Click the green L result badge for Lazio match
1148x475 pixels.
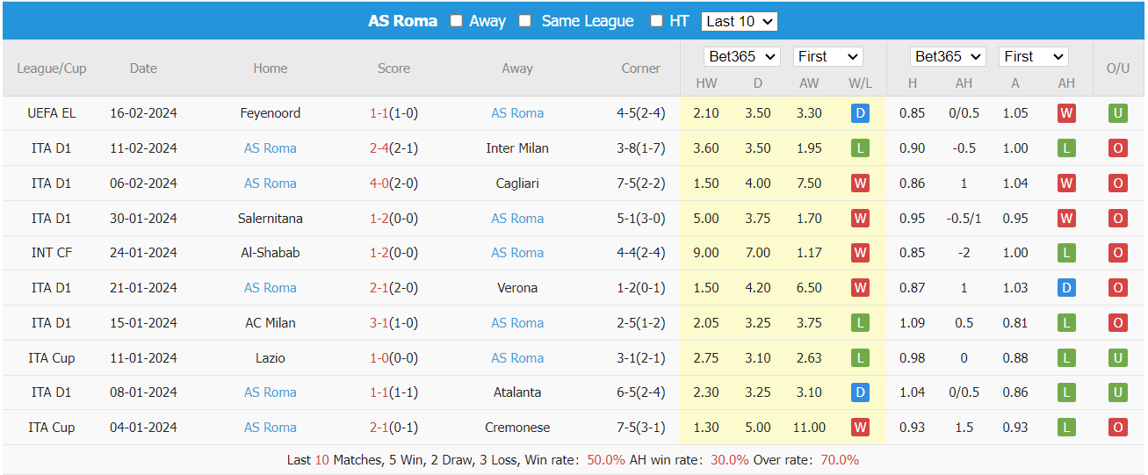(x=860, y=358)
